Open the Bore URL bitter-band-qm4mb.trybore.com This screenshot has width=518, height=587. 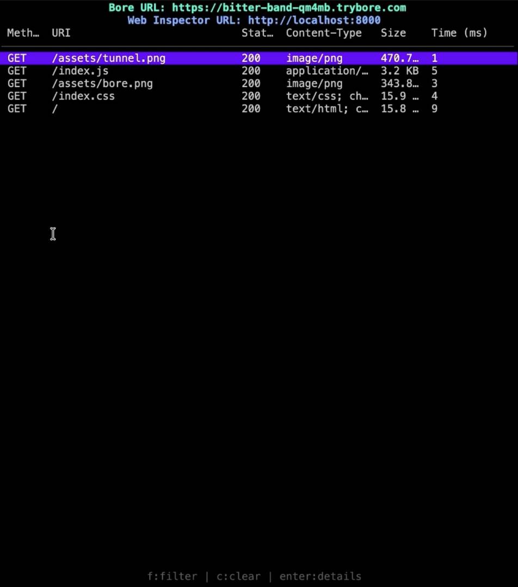[289, 8]
